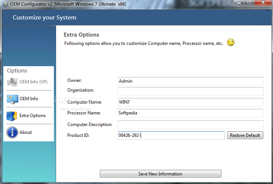Click the Computer Description: label
Screen dimensions: 273x184
pos(90,125)
